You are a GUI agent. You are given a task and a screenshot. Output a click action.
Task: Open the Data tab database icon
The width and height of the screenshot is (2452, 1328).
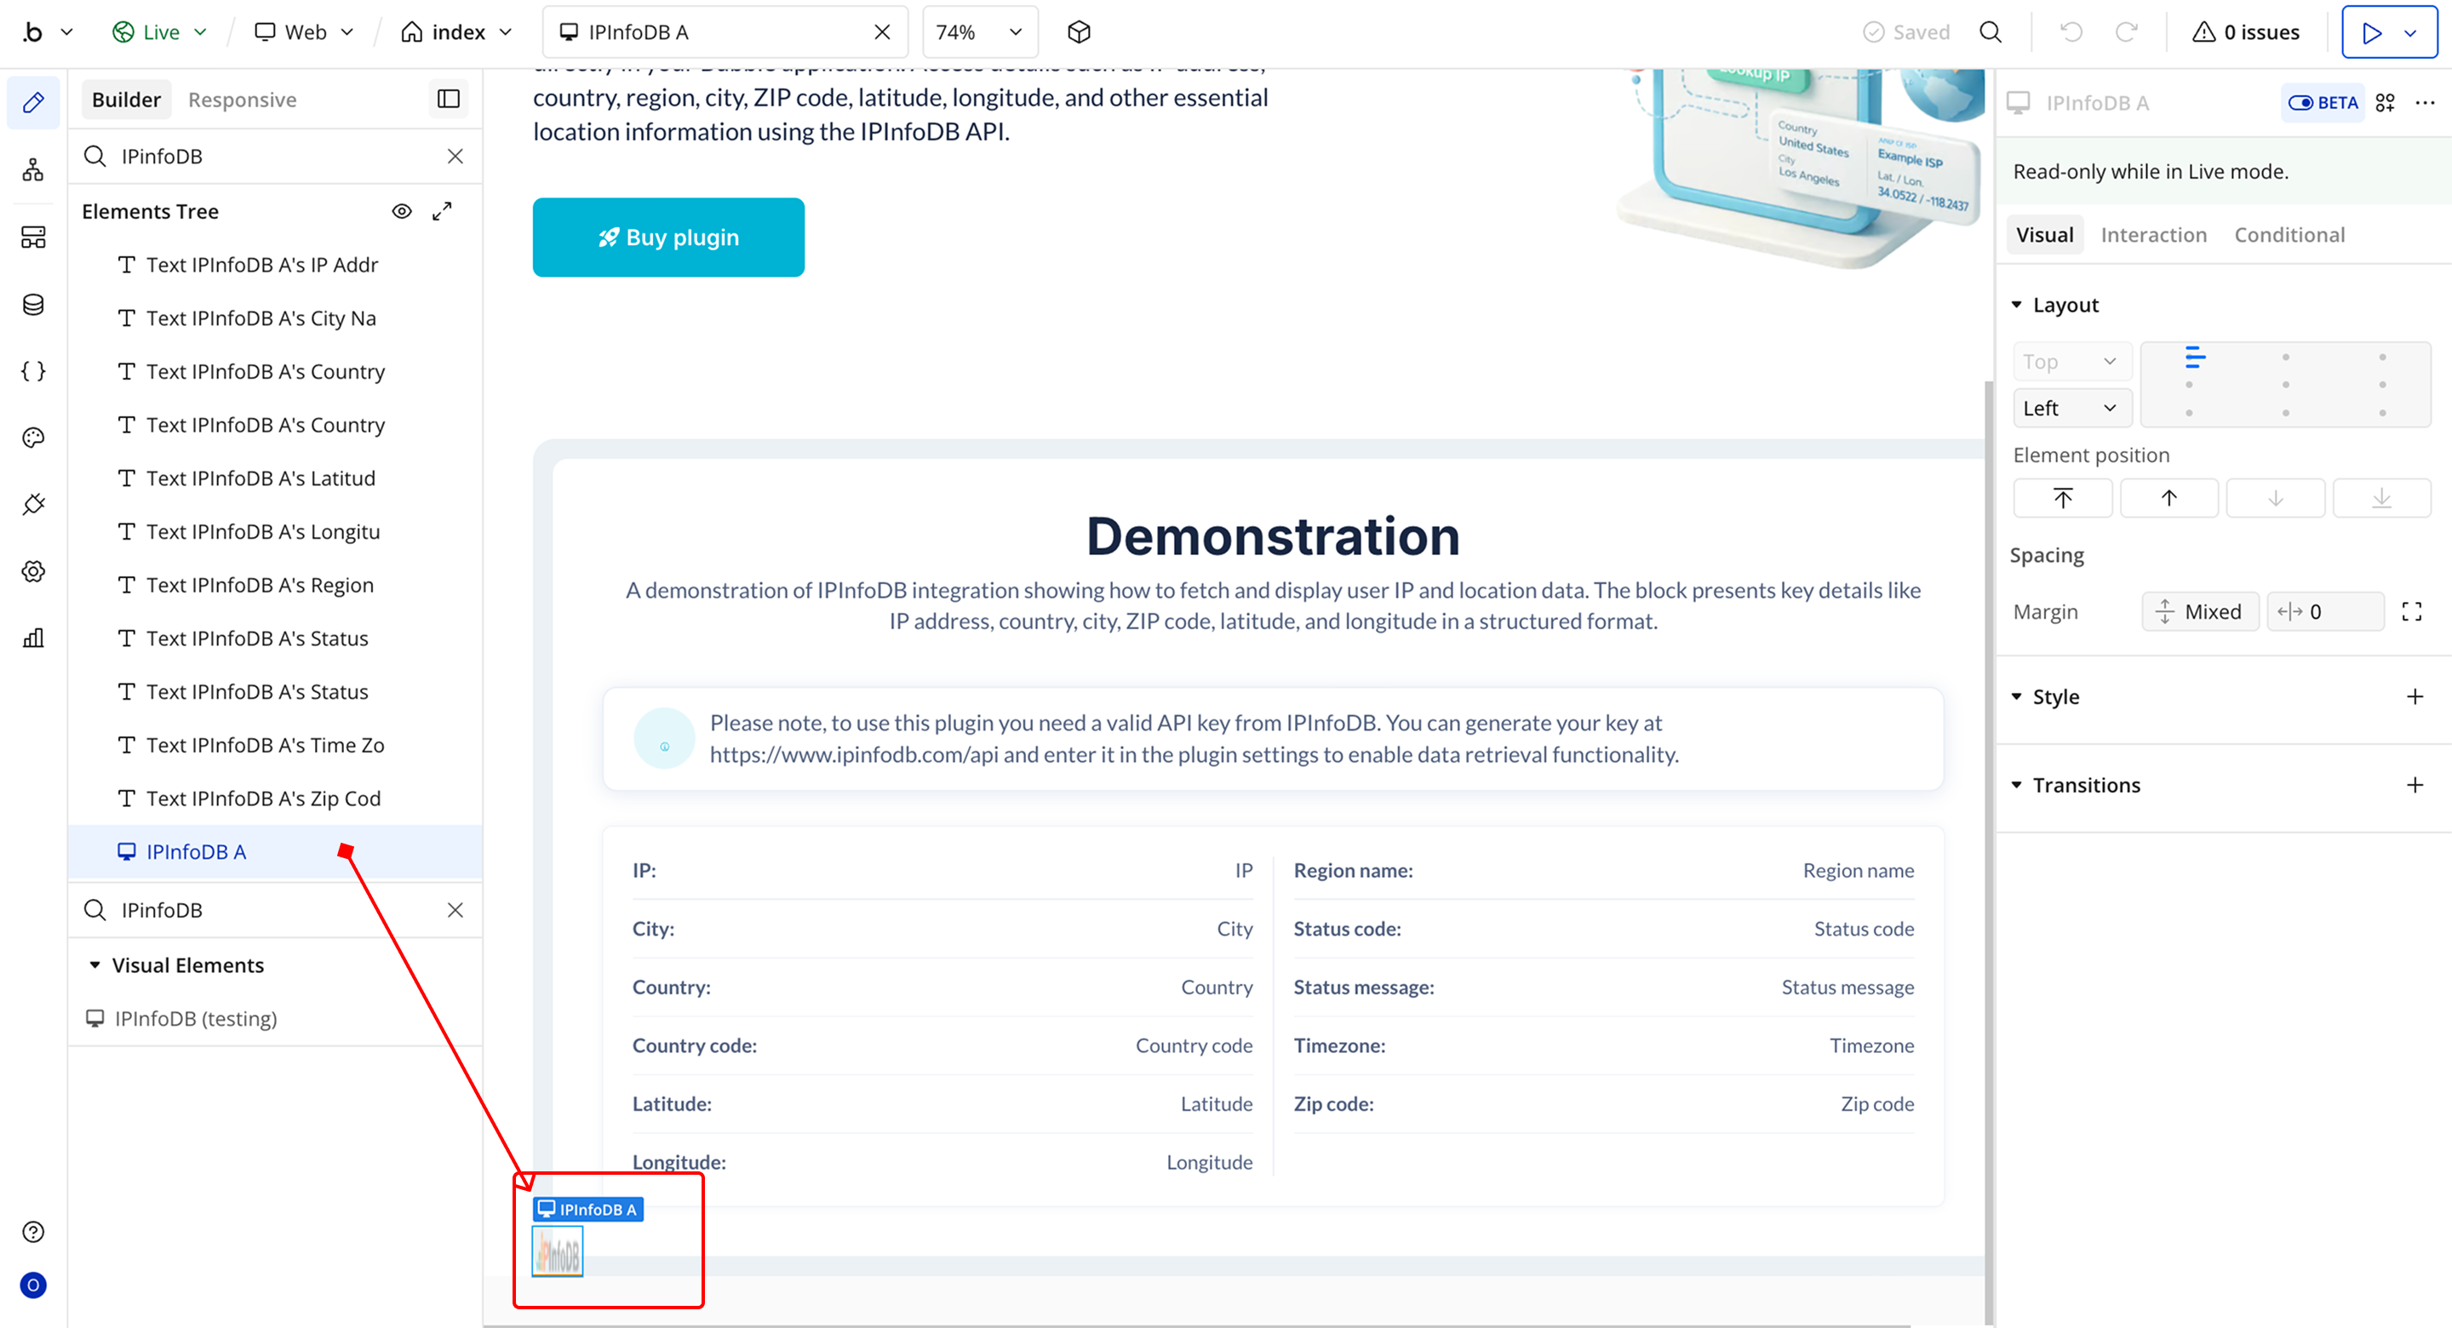[x=33, y=305]
